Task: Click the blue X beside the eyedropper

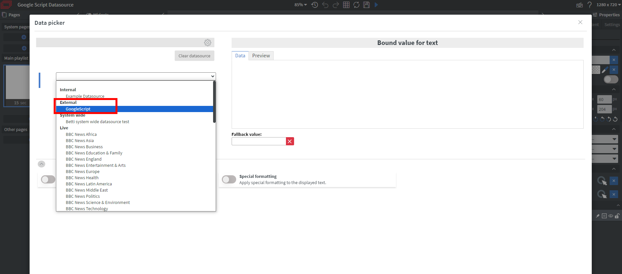Action: pyautogui.click(x=614, y=70)
